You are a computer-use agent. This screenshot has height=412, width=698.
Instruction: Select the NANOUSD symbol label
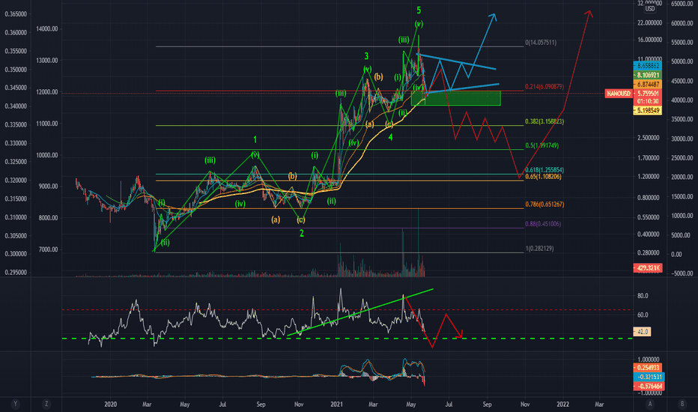coord(619,94)
